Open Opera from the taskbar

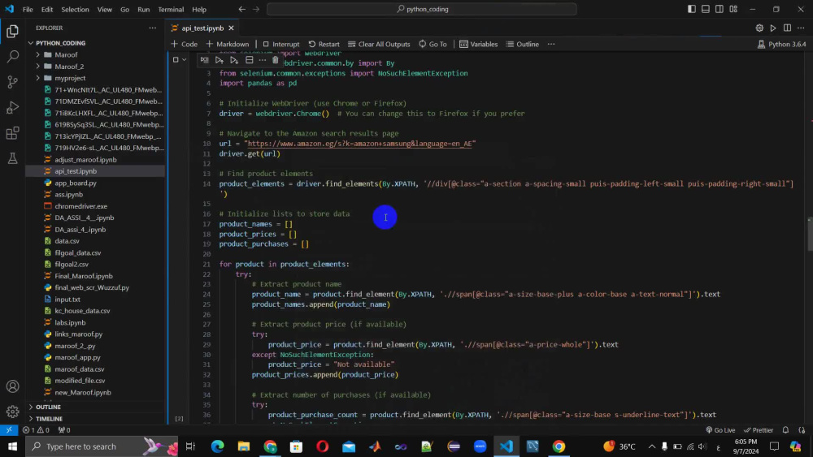point(323,446)
